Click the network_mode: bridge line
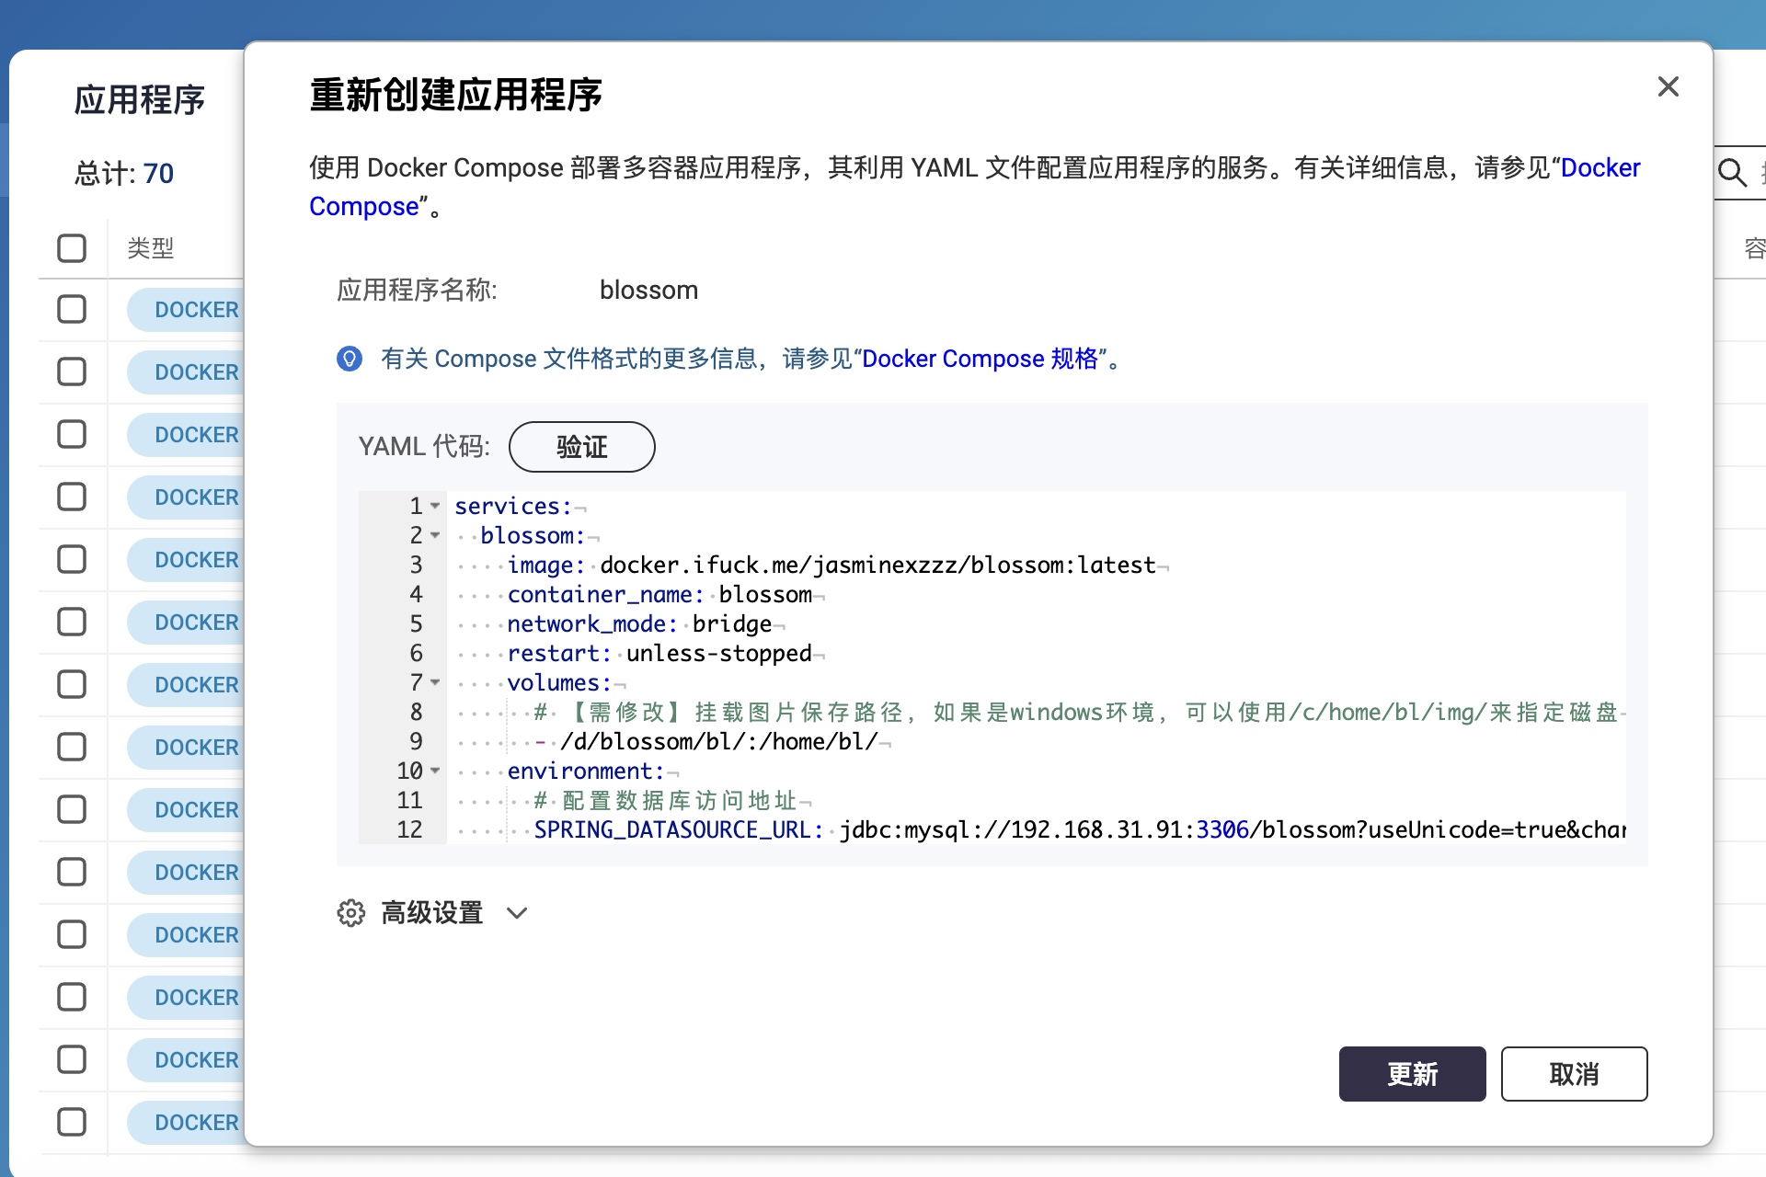The height and width of the screenshot is (1177, 1766). 639,623
